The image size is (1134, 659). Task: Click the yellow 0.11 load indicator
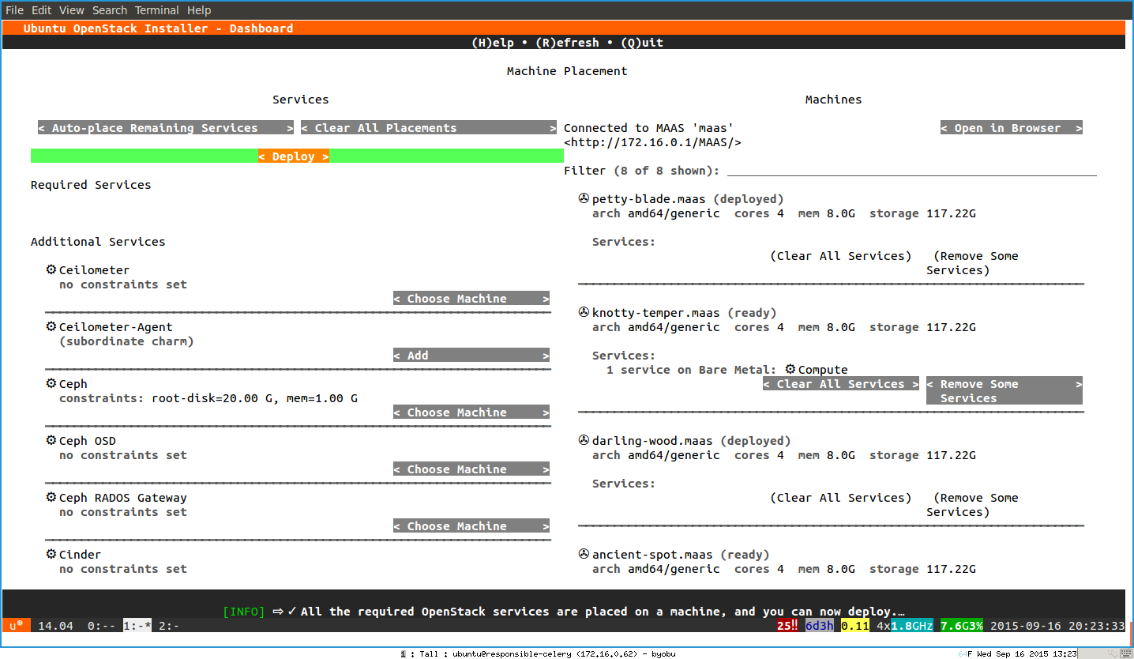click(855, 626)
